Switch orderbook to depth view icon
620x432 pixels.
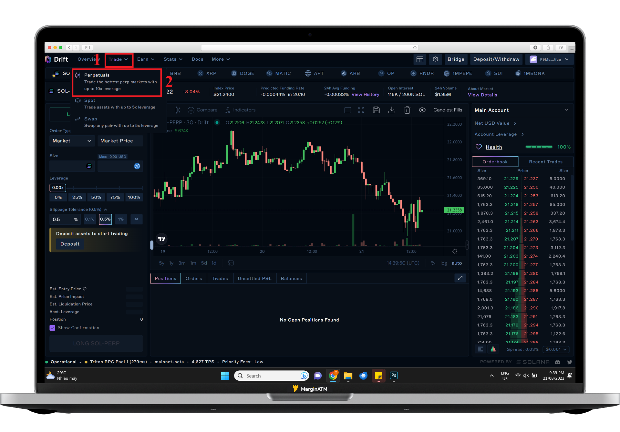coord(493,349)
